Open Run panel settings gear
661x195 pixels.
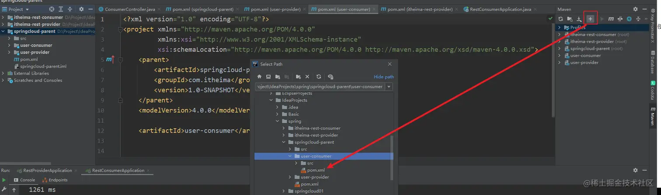click(635, 170)
